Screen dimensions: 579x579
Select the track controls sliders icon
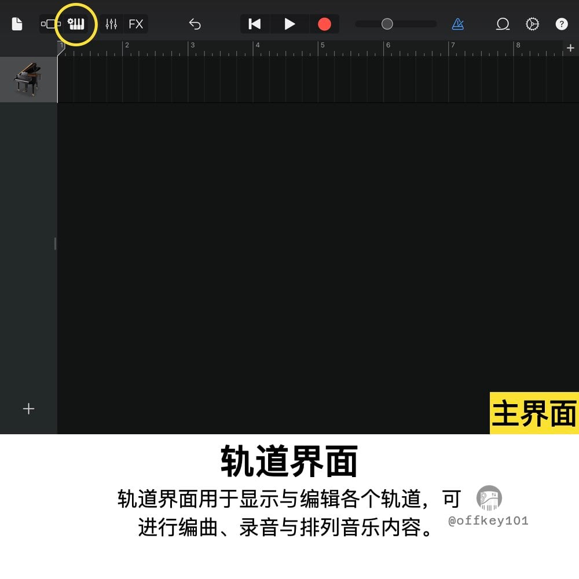tap(111, 24)
